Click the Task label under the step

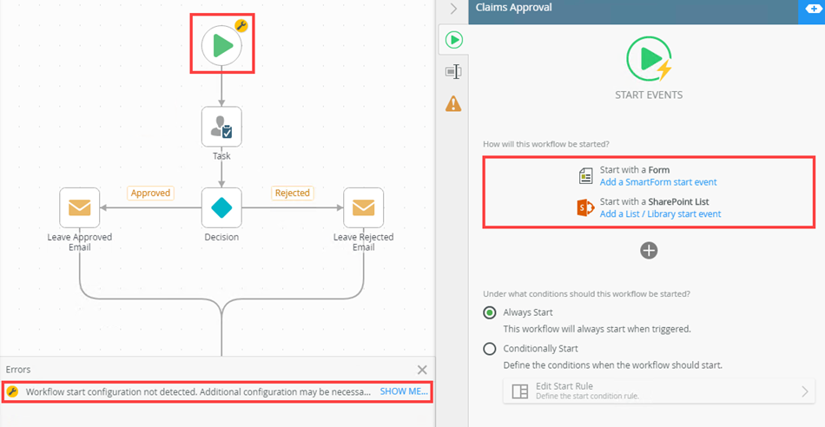[221, 156]
